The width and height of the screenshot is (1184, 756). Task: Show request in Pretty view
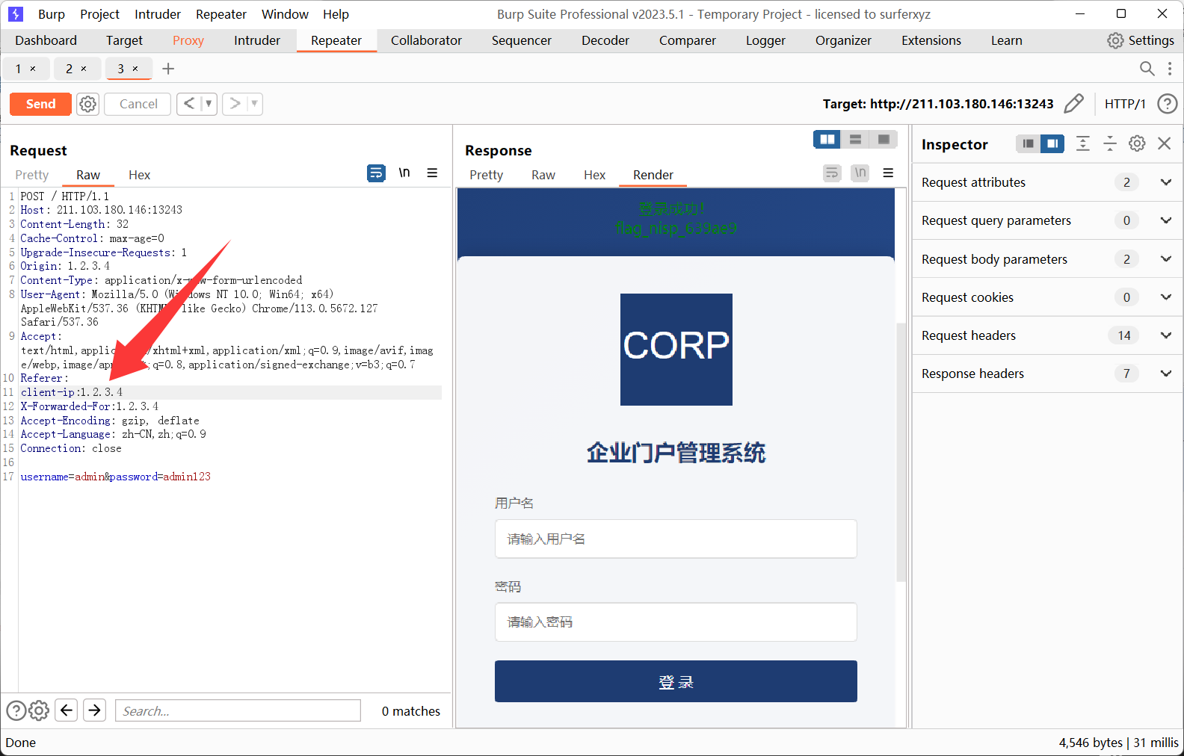point(32,175)
